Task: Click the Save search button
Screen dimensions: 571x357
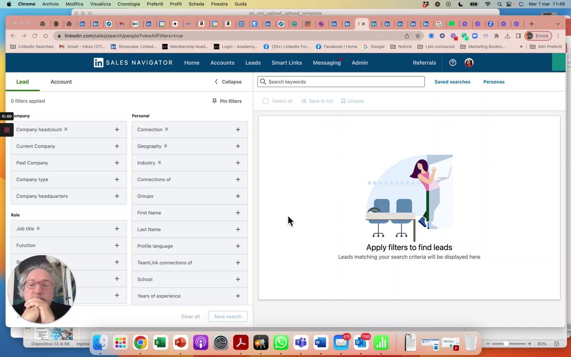Action: [x=228, y=316]
